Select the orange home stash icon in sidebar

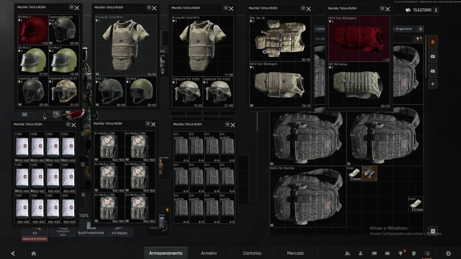pyautogui.click(x=433, y=42)
